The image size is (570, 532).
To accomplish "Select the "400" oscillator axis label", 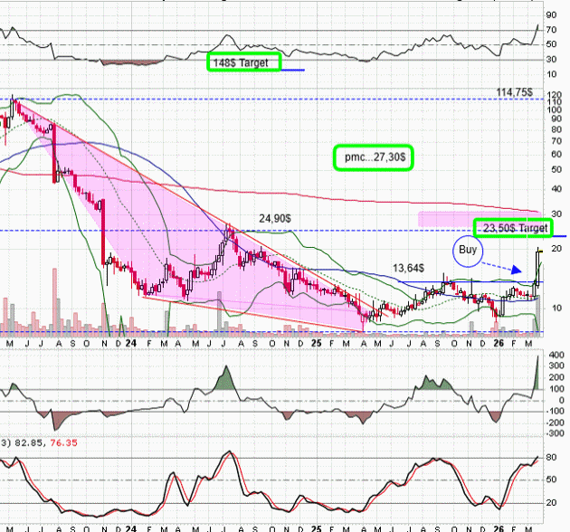I will click(553, 354).
